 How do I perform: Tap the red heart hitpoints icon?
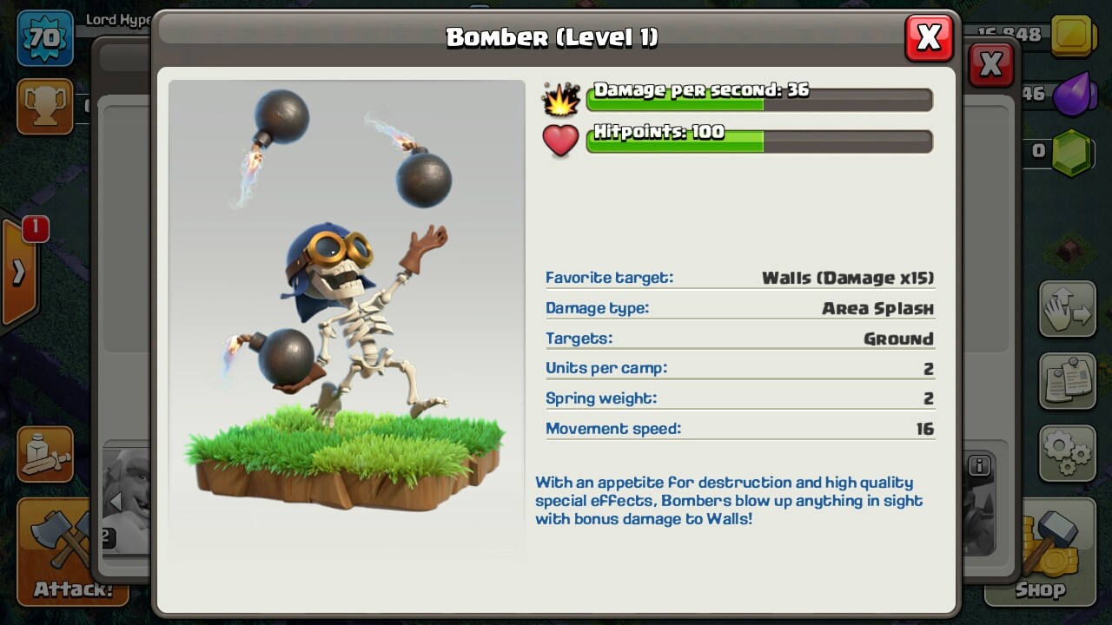click(560, 141)
